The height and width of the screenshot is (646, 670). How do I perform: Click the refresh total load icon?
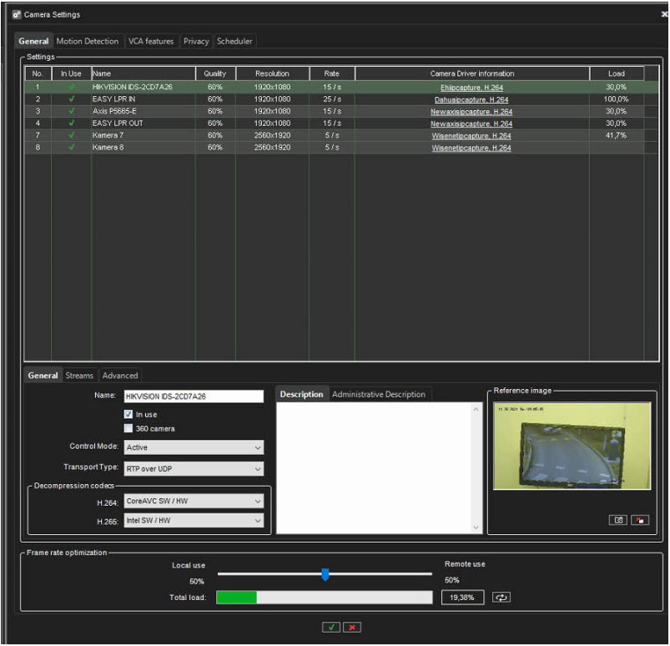[501, 598]
